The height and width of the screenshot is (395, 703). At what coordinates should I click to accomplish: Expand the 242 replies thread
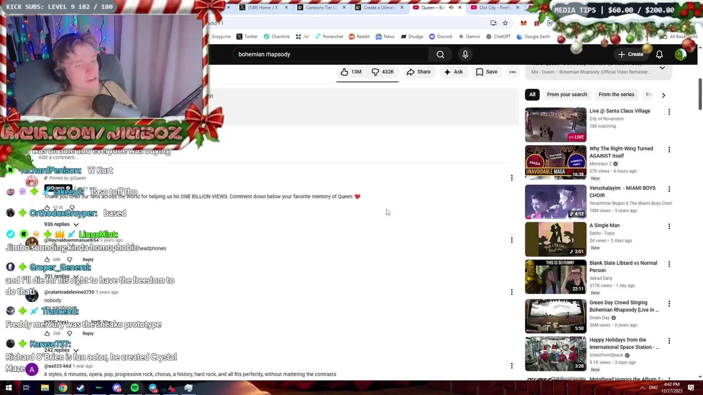(x=62, y=350)
